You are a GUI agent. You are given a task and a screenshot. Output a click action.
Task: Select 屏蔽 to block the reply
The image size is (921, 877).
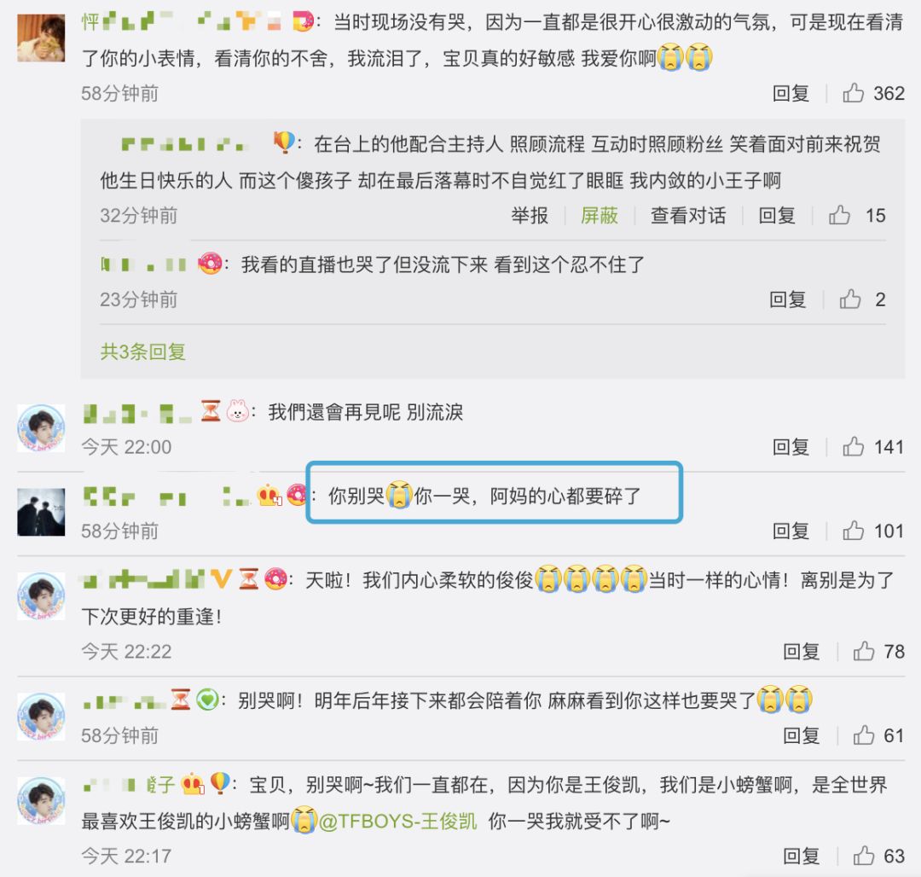coord(600,215)
